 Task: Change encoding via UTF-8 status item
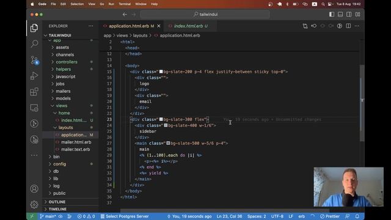[x=277, y=216]
